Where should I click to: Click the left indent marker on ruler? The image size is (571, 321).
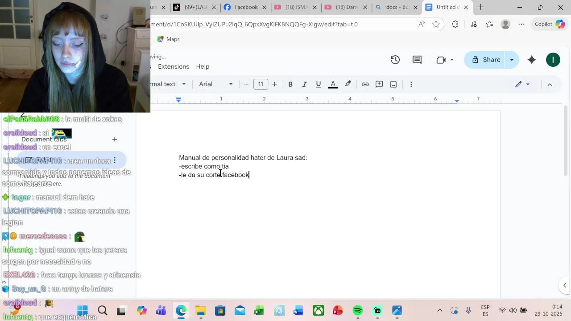[178, 100]
